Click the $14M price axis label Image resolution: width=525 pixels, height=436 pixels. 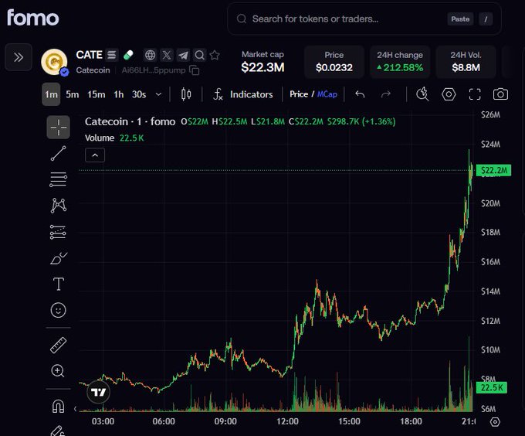tap(490, 291)
